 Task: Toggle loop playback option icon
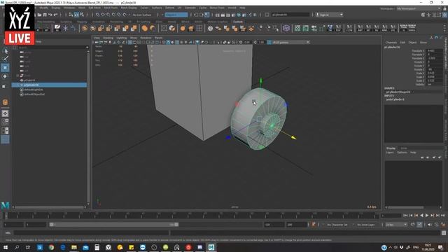pos(412,225)
